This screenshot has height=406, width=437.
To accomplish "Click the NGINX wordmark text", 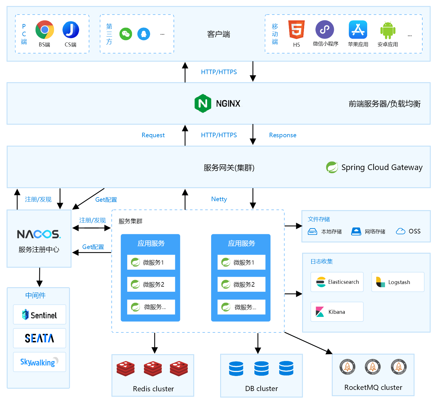I will (x=228, y=104).
